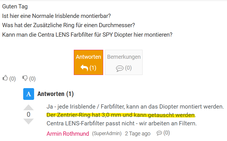Click the speech bubble icon under Bemerkungen
The height and width of the screenshot is (141, 227).
120,68
